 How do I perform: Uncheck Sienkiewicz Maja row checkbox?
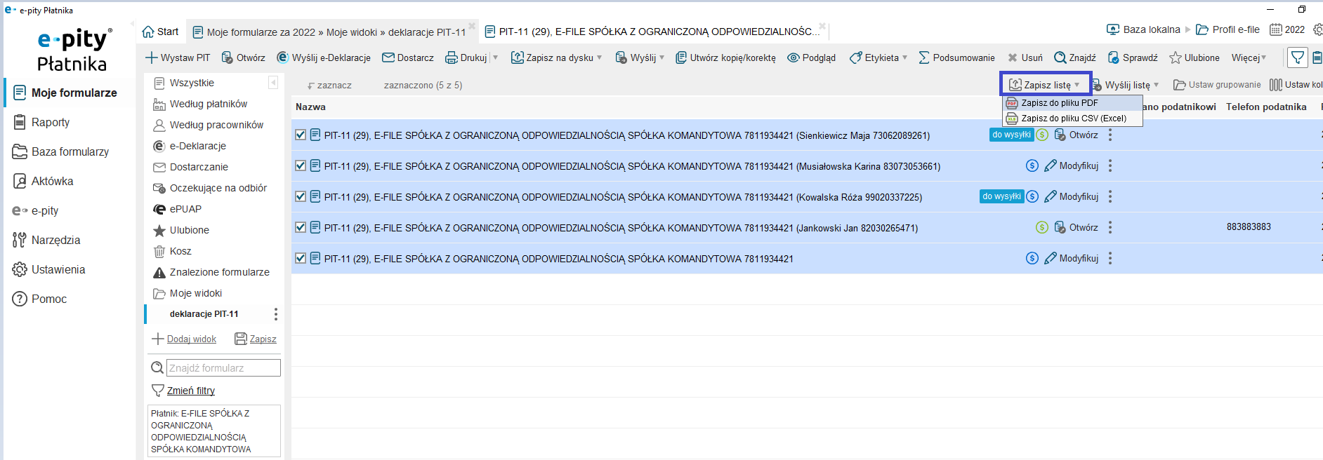(301, 135)
